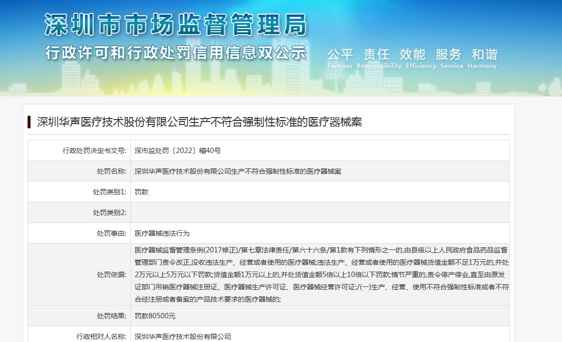This screenshot has height=342, width=562.
Task: Click the 处罚类别2 row label
Action: (109, 213)
